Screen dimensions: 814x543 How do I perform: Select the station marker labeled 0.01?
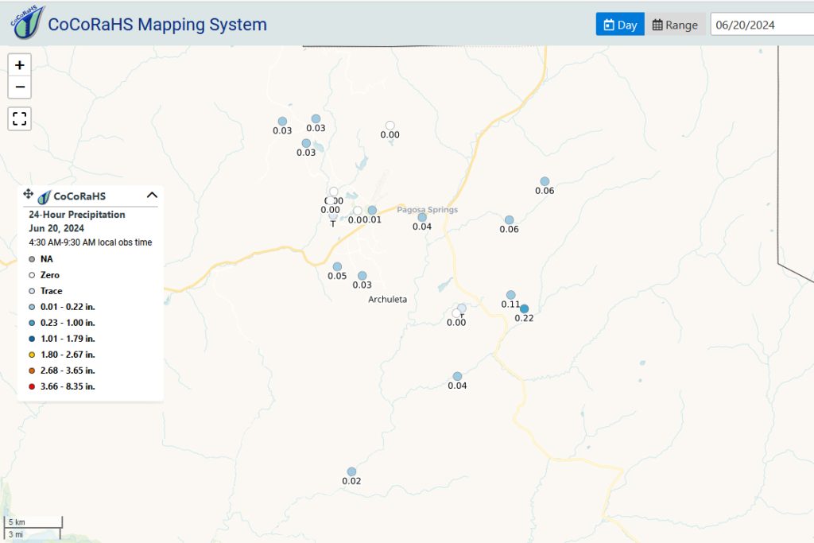tap(372, 210)
